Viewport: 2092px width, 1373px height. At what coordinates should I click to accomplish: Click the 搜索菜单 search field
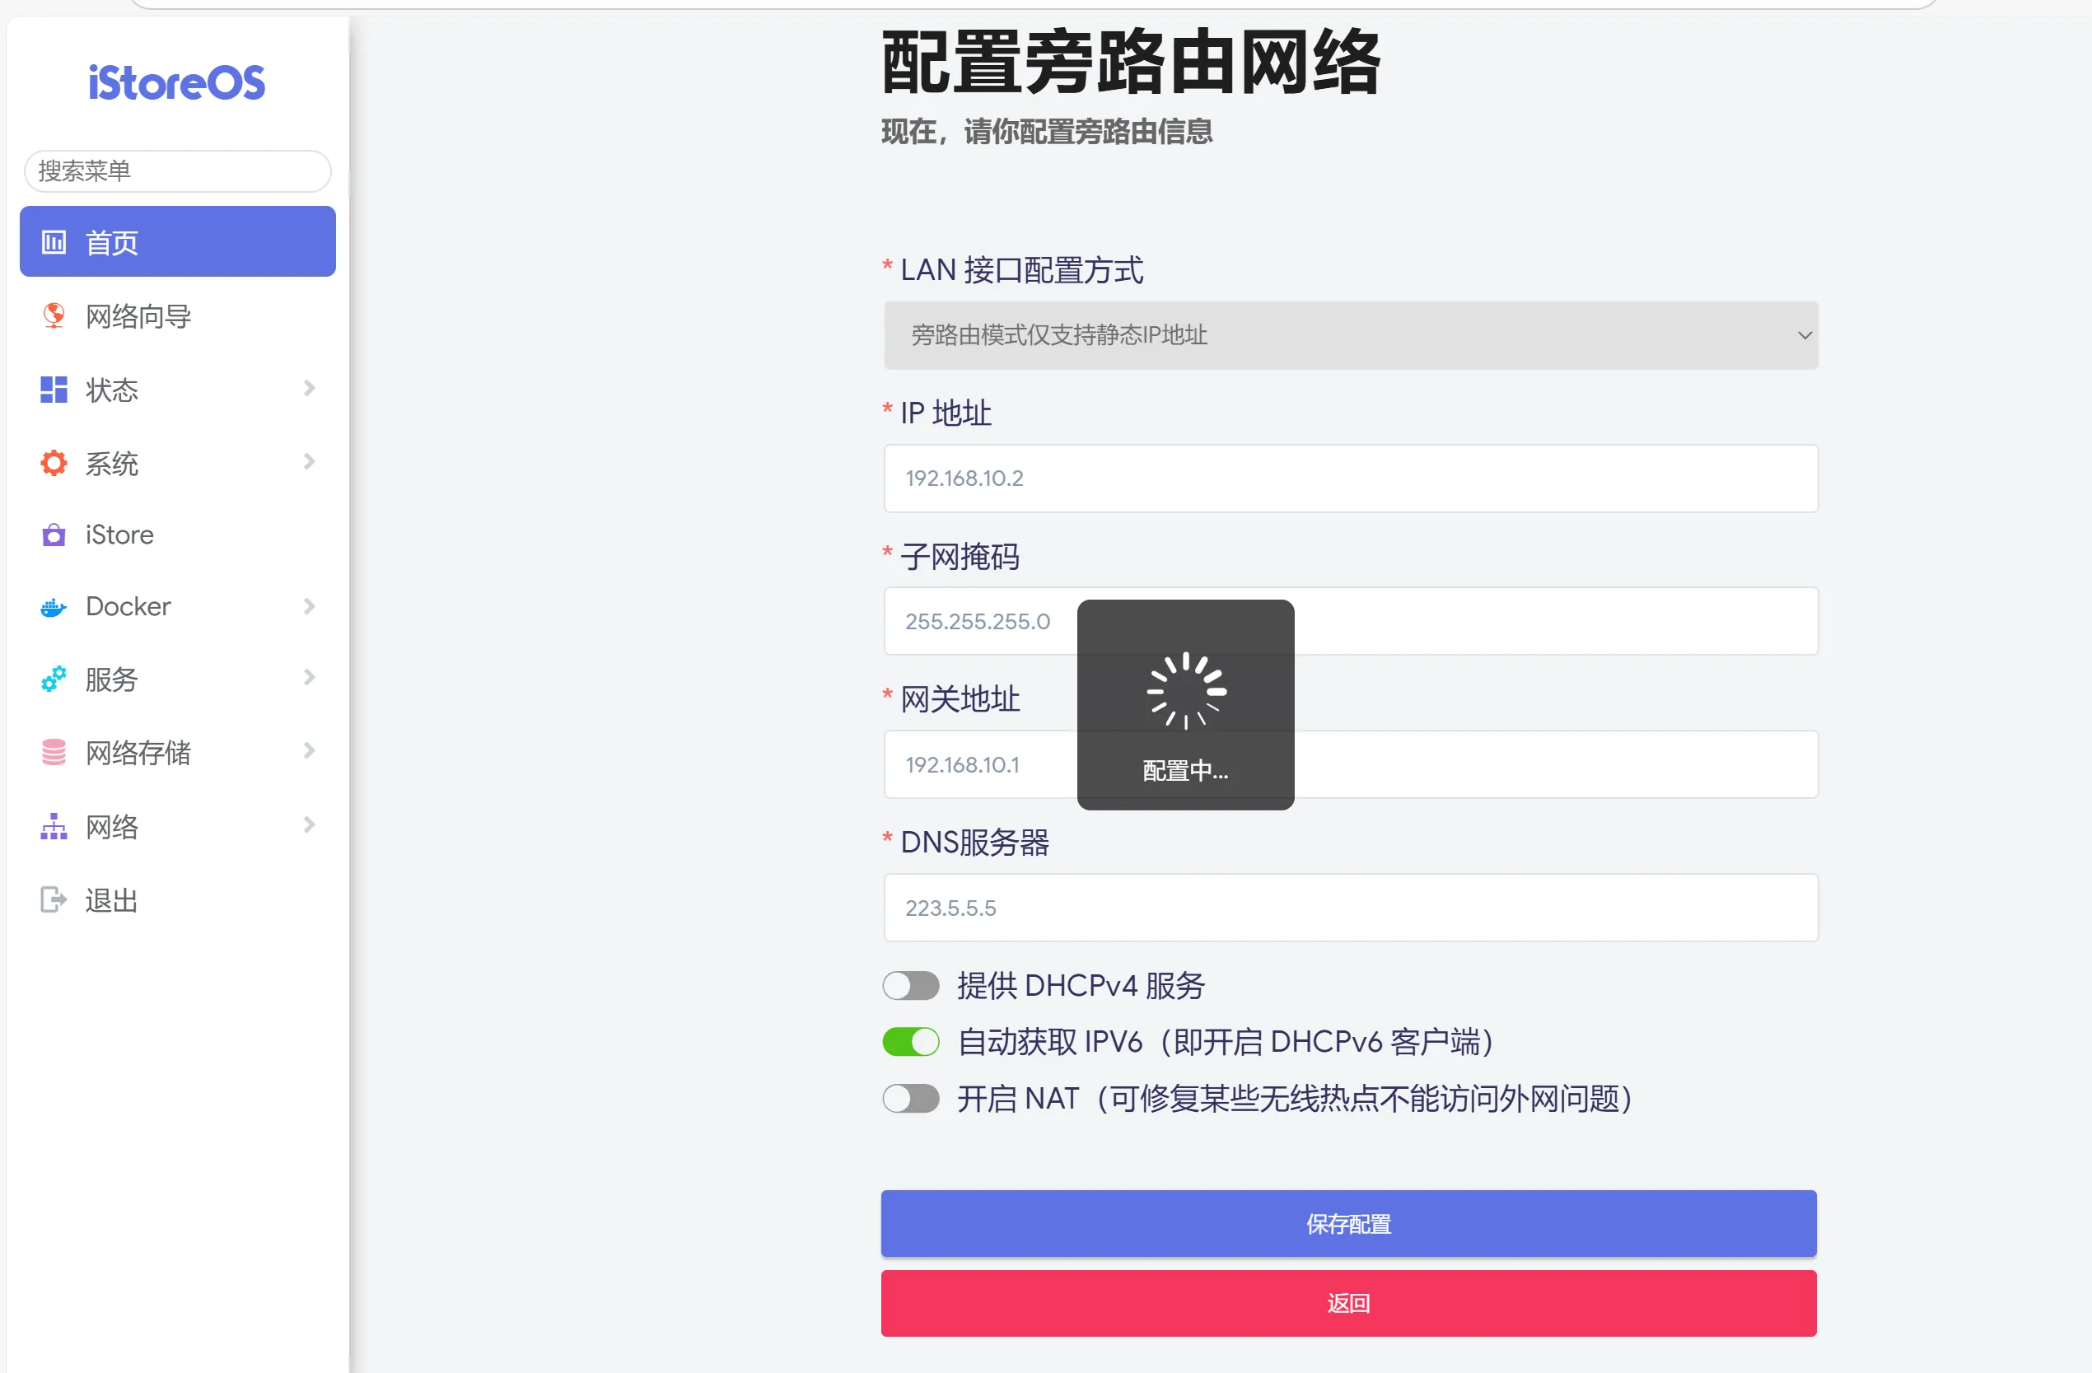tap(178, 171)
